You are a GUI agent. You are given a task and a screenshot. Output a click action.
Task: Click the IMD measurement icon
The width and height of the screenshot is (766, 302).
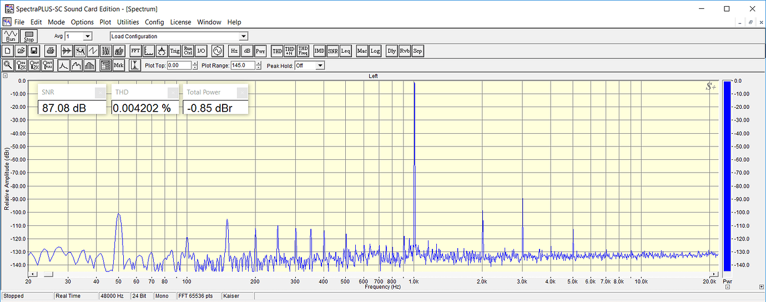coord(319,51)
